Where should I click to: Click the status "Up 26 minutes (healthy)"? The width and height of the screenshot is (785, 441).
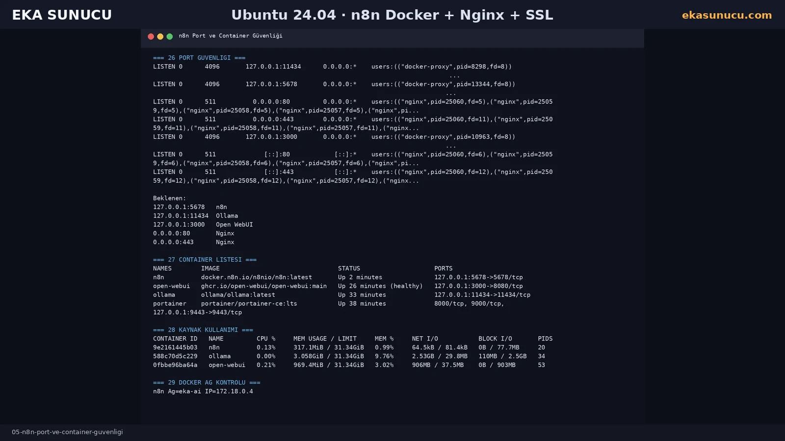[x=380, y=286]
